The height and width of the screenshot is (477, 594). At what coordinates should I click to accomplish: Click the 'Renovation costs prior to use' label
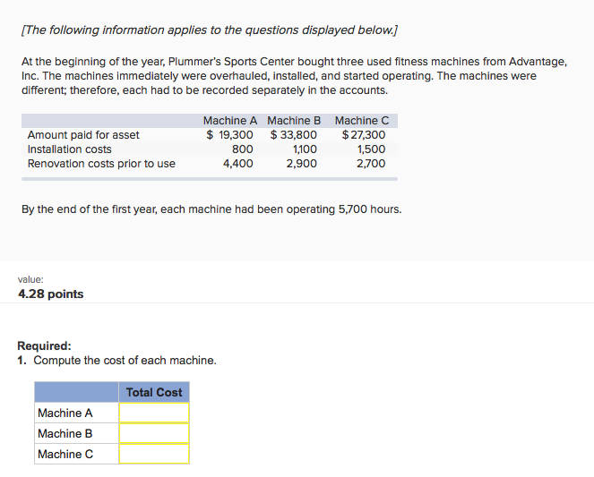click(101, 164)
